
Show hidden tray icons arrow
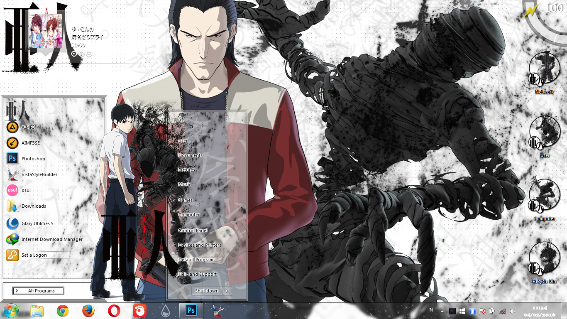442,311
